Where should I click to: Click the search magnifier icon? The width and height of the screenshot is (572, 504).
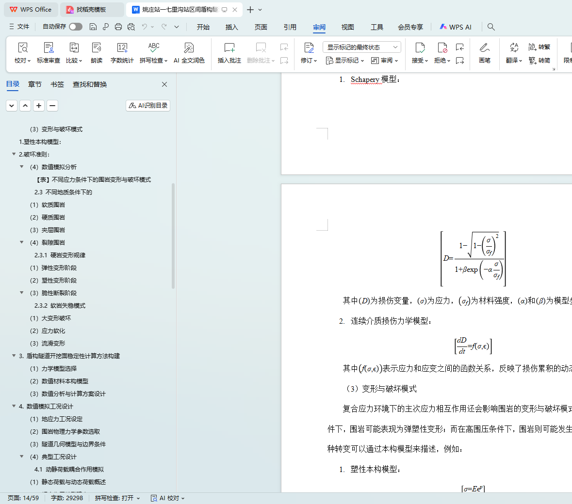coord(491,27)
